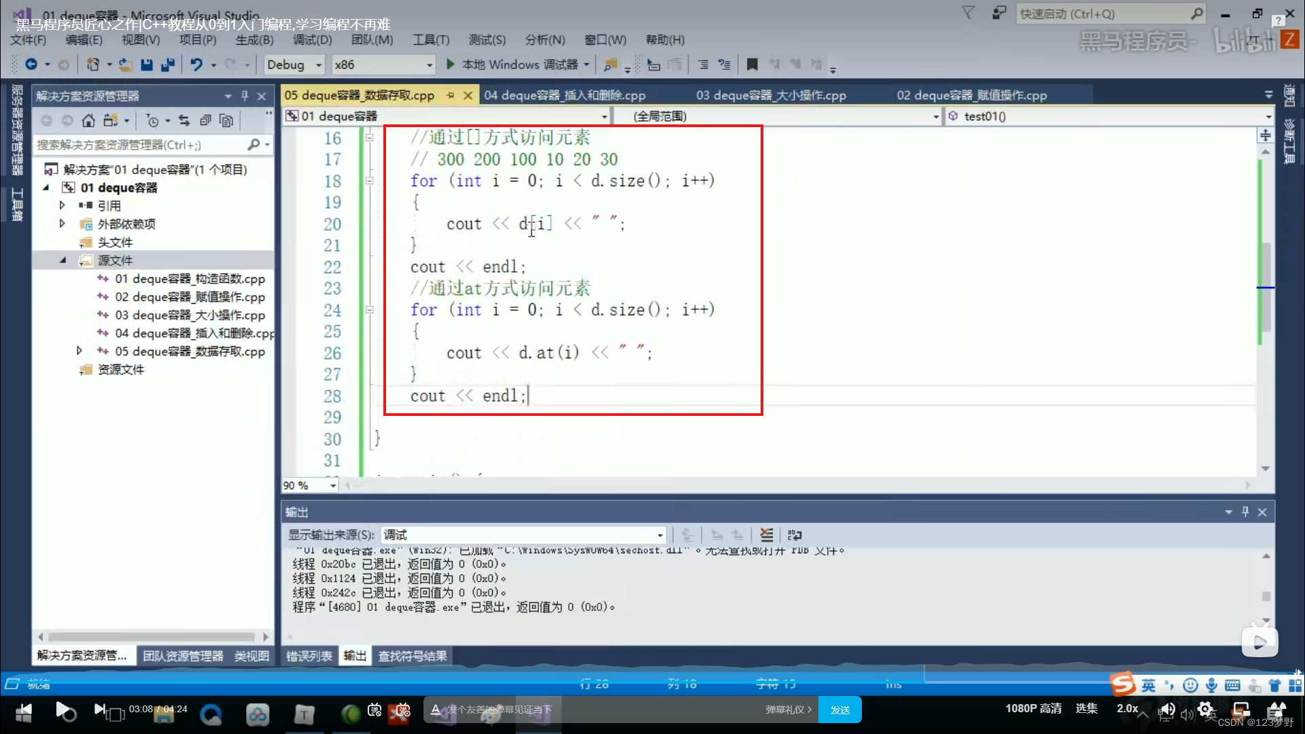Open the x86 platform dropdown

pyautogui.click(x=429, y=65)
